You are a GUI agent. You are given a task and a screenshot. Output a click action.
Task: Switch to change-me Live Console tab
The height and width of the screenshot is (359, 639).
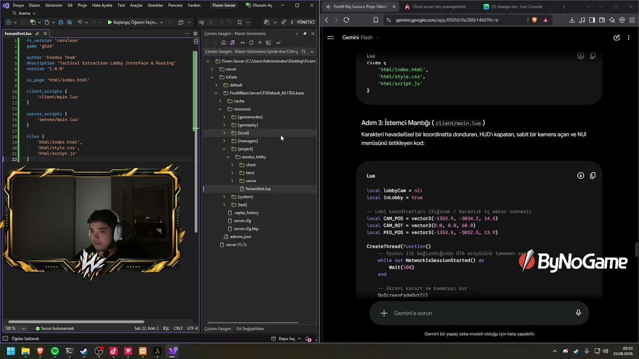pos(517,6)
